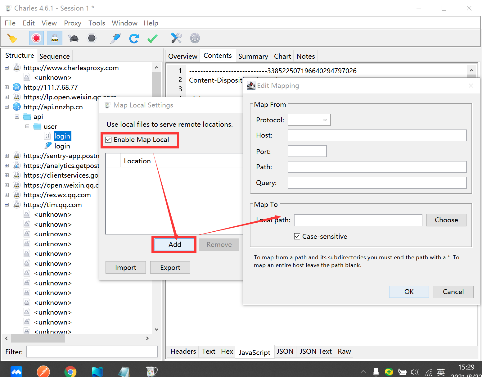Open the Protocol dropdown
This screenshot has width=482, height=377.
coord(309,120)
